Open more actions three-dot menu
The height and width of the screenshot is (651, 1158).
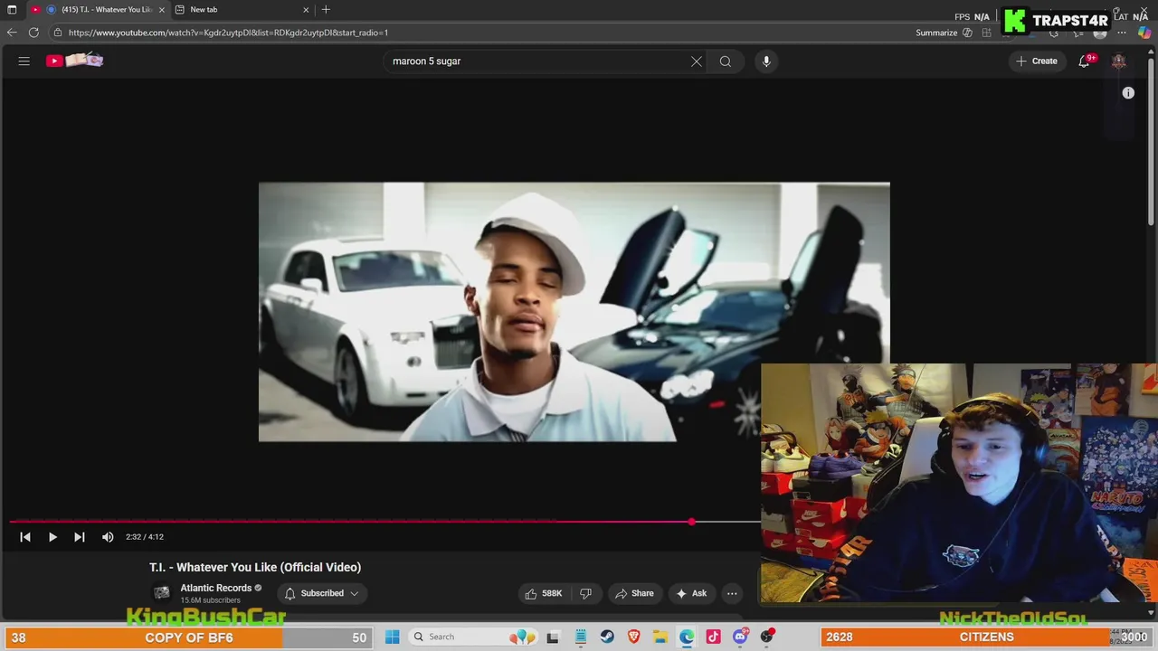[x=732, y=593]
